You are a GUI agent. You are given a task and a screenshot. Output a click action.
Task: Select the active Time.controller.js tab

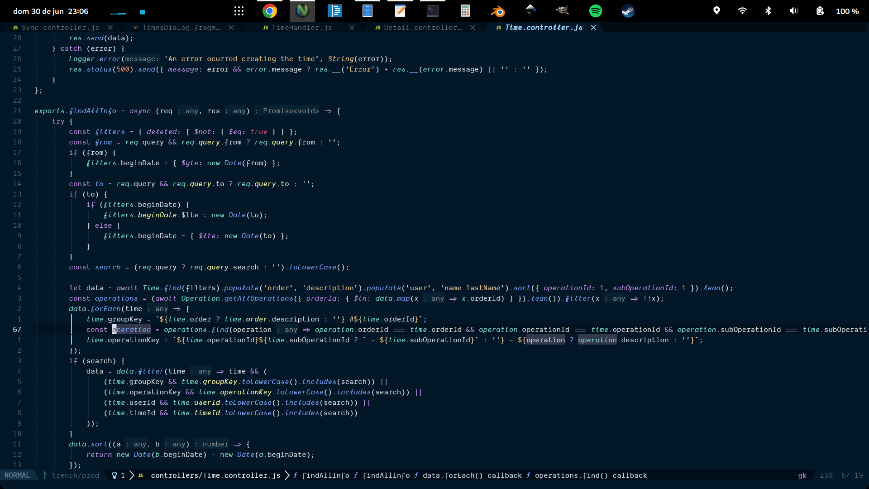(544, 28)
